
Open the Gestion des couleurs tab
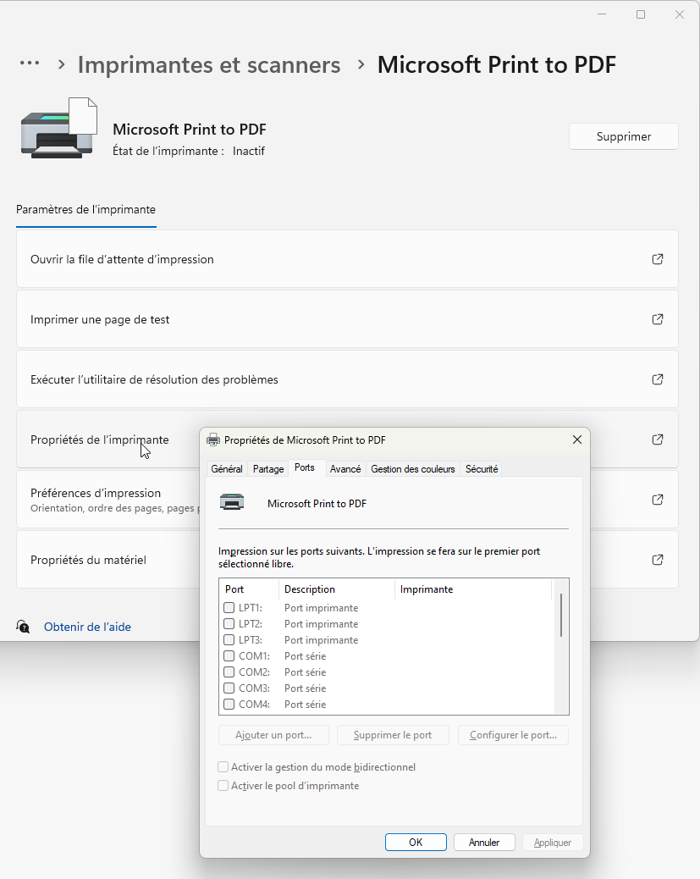(413, 469)
